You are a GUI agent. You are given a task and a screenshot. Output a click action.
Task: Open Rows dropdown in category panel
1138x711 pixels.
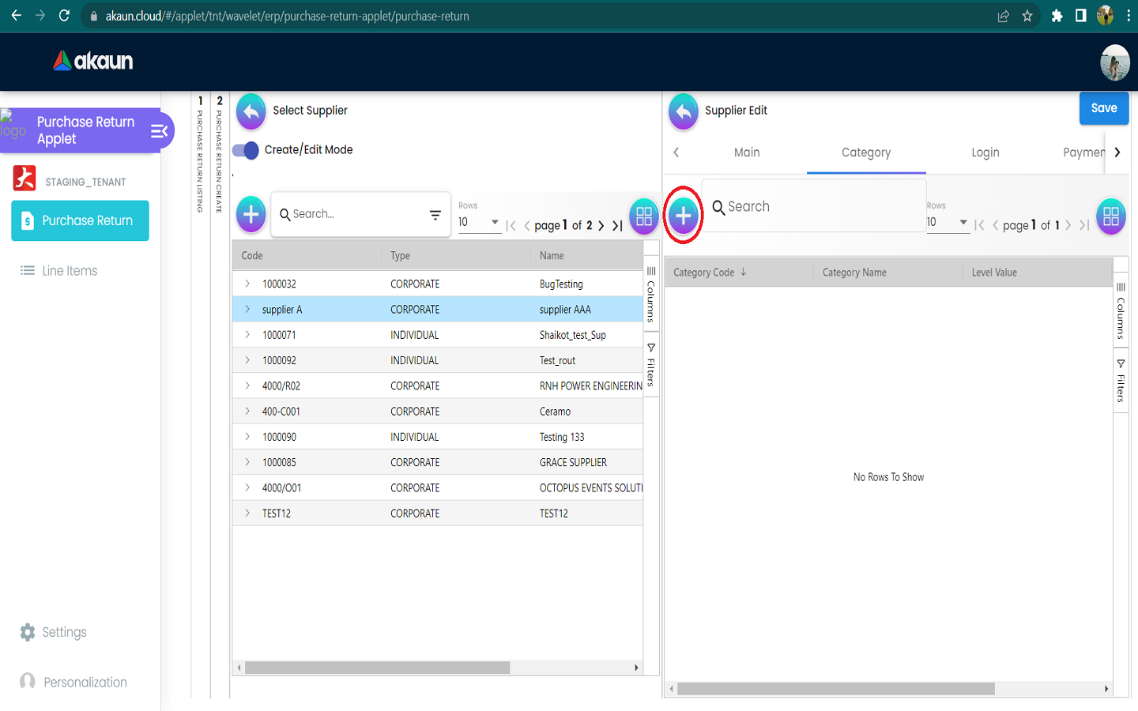click(x=948, y=223)
